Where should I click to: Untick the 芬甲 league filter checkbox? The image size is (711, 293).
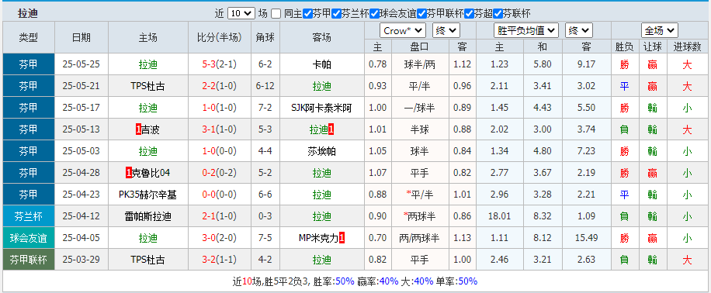point(307,14)
